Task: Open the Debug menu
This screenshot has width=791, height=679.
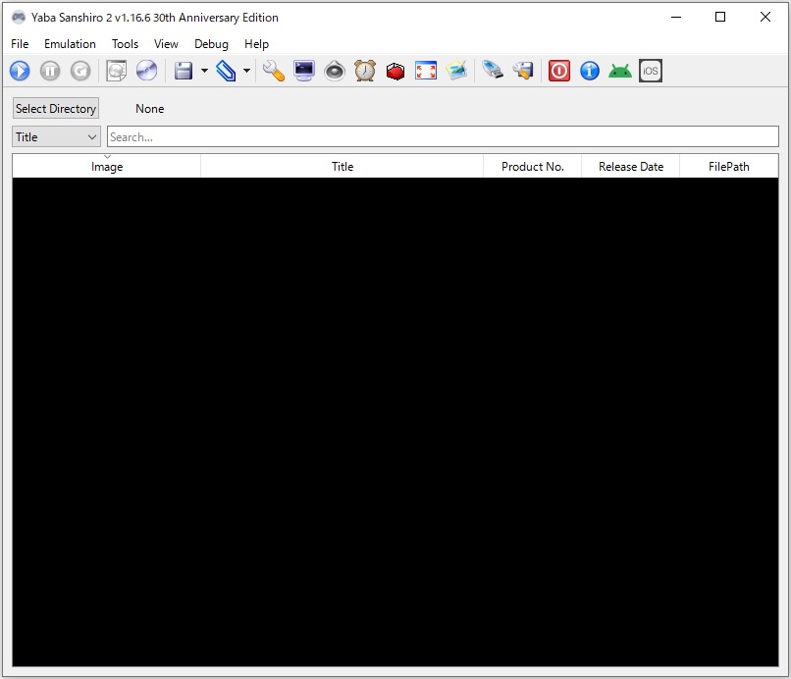Action: 211,44
